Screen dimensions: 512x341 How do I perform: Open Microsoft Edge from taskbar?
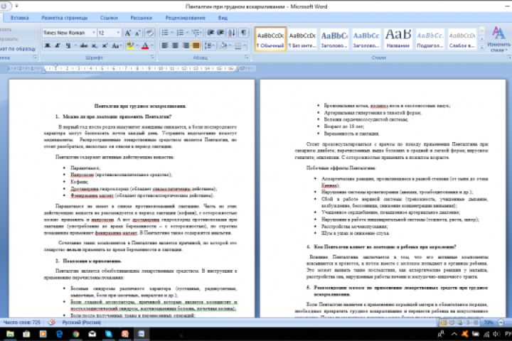[x=60, y=334]
